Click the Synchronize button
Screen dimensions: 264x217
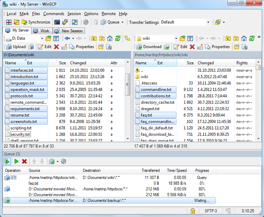point(36,22)
